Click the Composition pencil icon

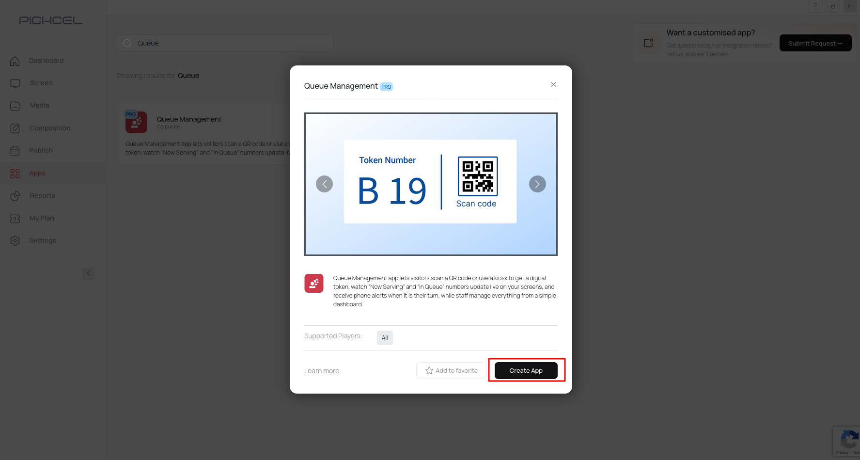point(15,127)
